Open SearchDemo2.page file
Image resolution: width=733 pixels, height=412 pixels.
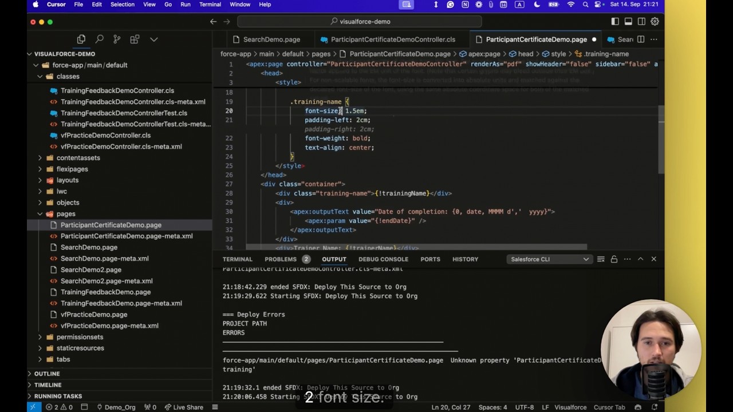coord(91,270)
